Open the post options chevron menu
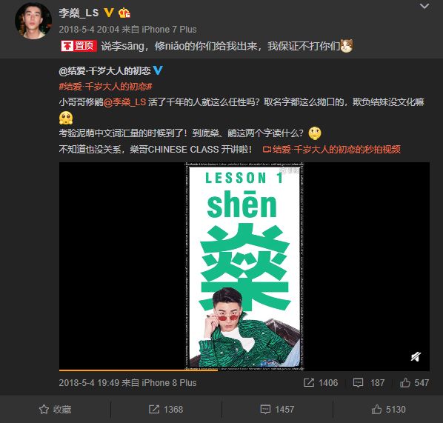 [424, 6]
